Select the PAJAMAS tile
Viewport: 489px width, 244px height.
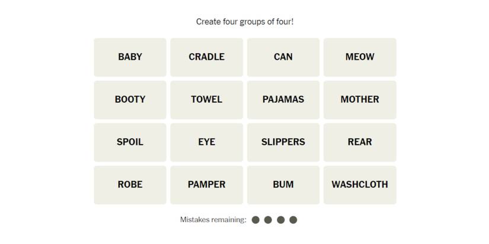click(283, 100)
